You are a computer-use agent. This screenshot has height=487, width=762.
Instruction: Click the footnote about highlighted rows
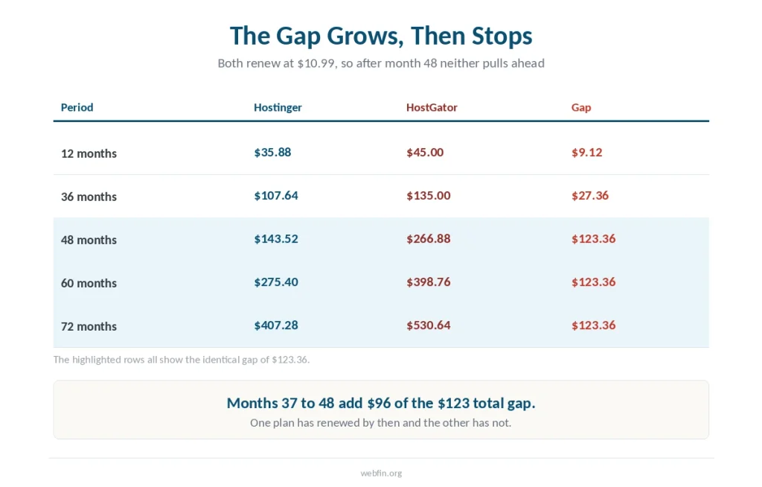(182, 360)
